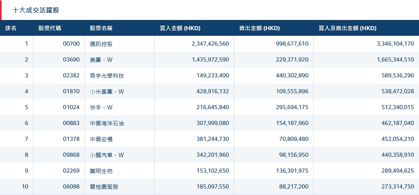The image size is (419, 195).
Task: Click buy amount 216,645,840
Action: pos(213,107)
